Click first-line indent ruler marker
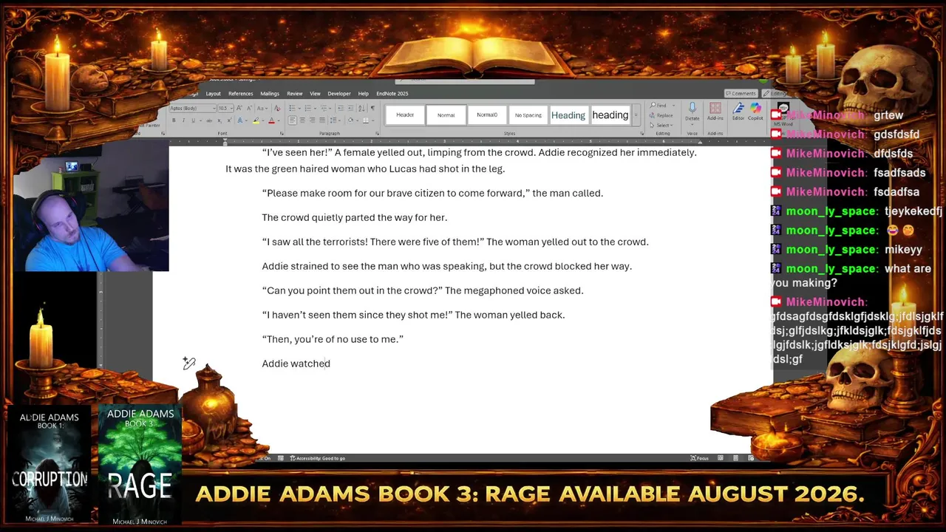Viewport: 946px width, 532px height. click(x=225, y=140)
